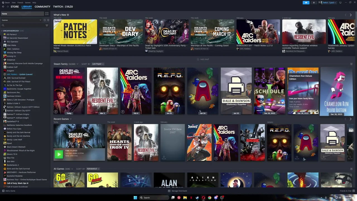Open File Explorer from taskbar
The height and width of the screenshot is (201, 357).
(185, 198)
